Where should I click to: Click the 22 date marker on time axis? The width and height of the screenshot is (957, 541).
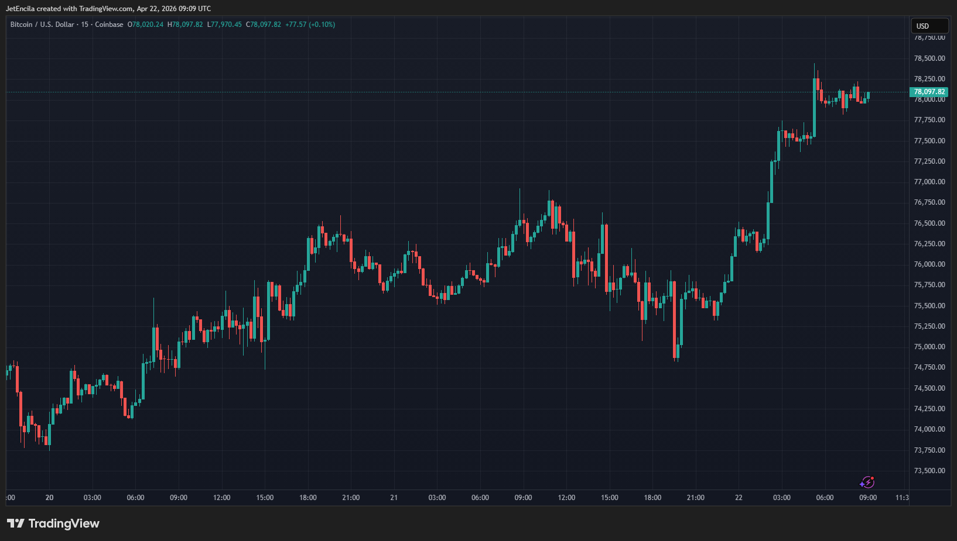[x=739, y=498]
